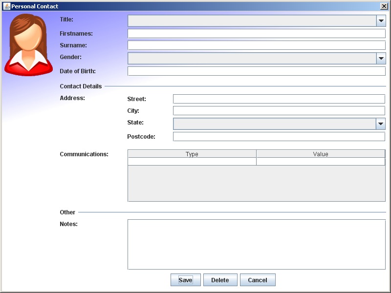Save the personal contact

click(x=185, y=280)
